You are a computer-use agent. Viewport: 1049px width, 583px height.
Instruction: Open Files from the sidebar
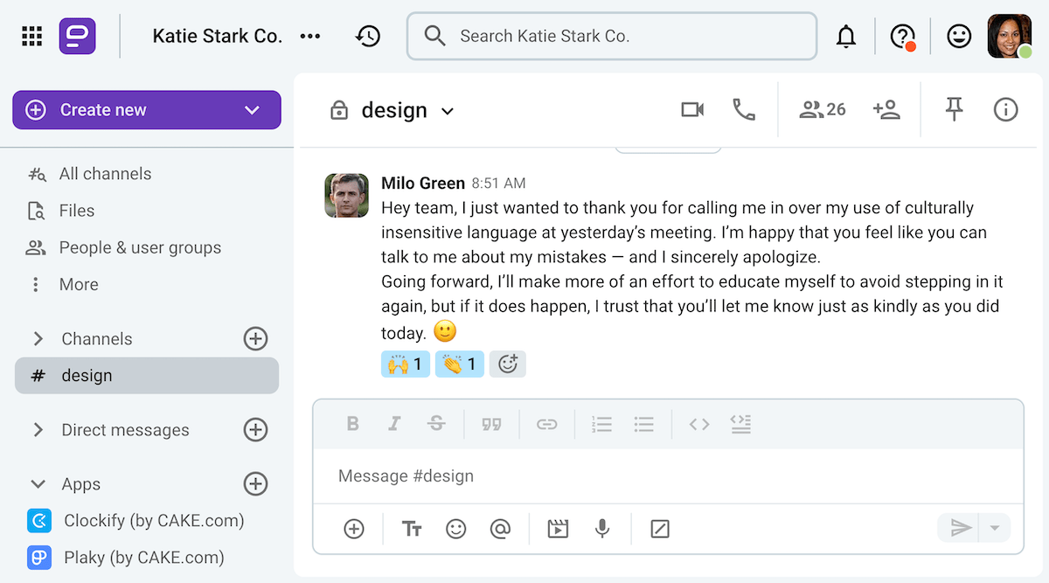tap(77, 210)
